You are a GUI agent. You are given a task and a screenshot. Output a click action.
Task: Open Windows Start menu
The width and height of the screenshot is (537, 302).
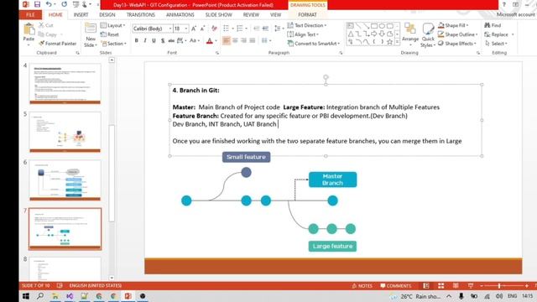pyautogui.click(x=26, y=296)
